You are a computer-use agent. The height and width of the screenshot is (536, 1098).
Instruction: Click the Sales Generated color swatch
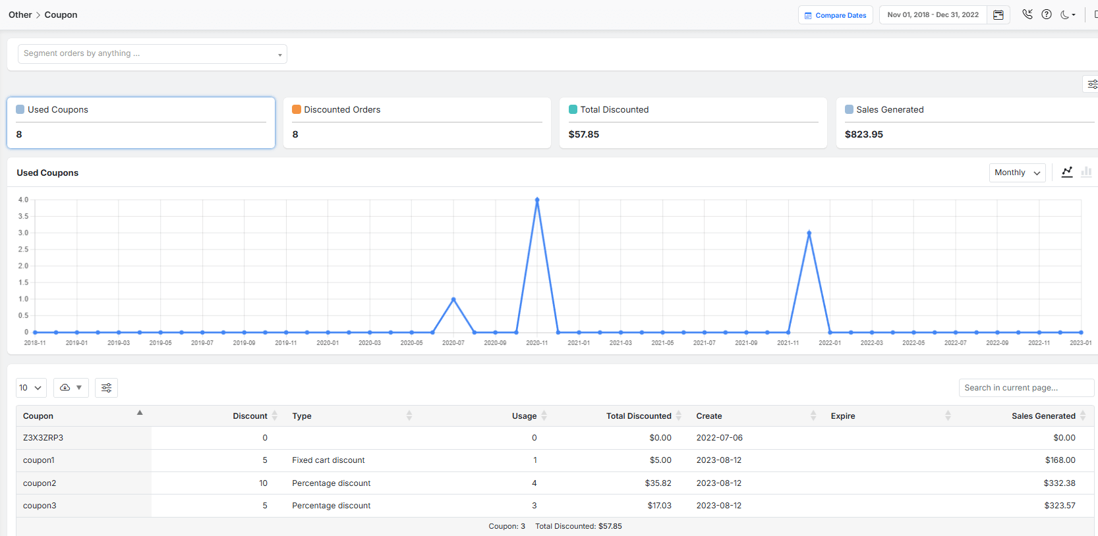point(849,109)
